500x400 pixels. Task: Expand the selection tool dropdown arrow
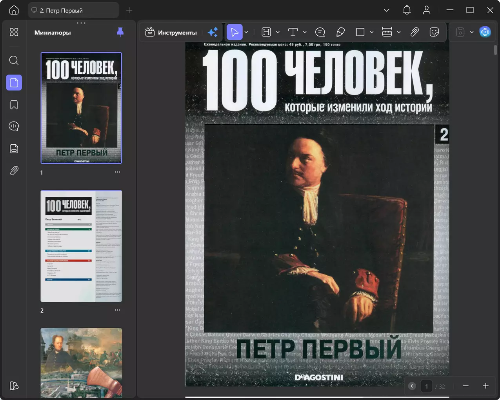coord(246,32)
